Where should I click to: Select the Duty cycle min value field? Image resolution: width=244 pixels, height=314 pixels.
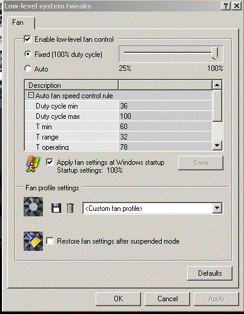165,106
